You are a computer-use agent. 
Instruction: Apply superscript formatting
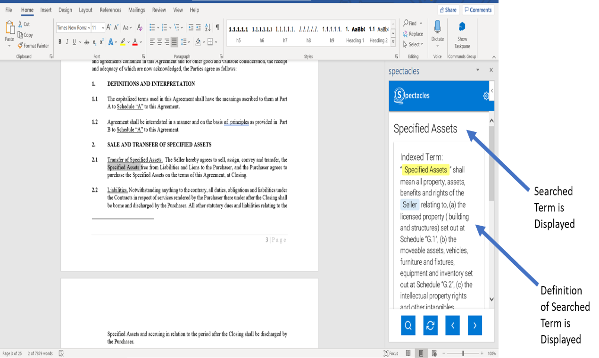tap(101, 42)
